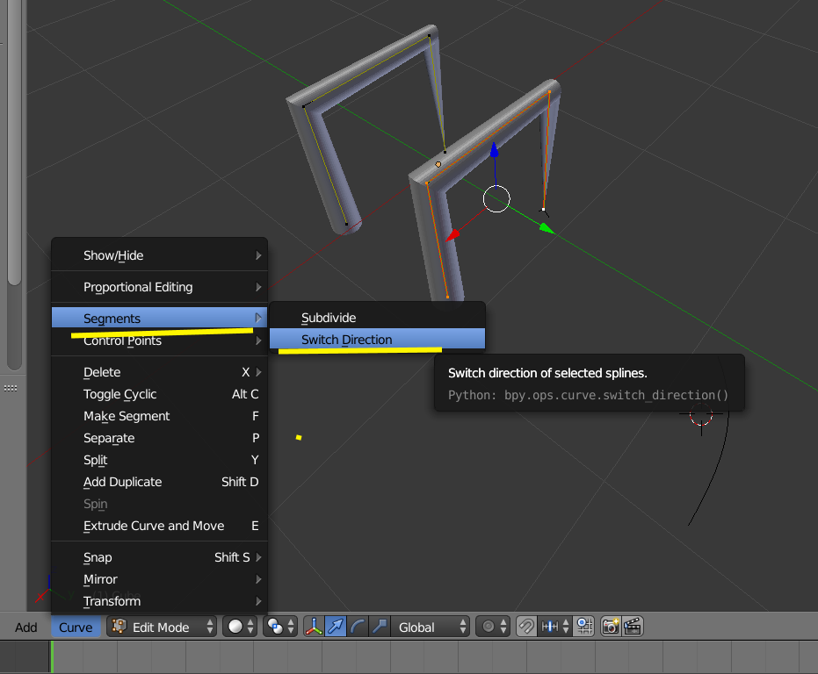The height and width of the screenshot is (674, 818).
Task: Choose Split from Curve menu
Action: 160,460
